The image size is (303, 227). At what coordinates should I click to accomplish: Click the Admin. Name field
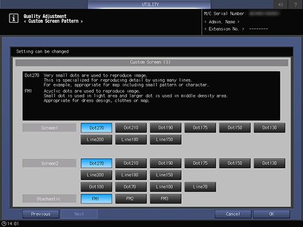click(222, 22)
